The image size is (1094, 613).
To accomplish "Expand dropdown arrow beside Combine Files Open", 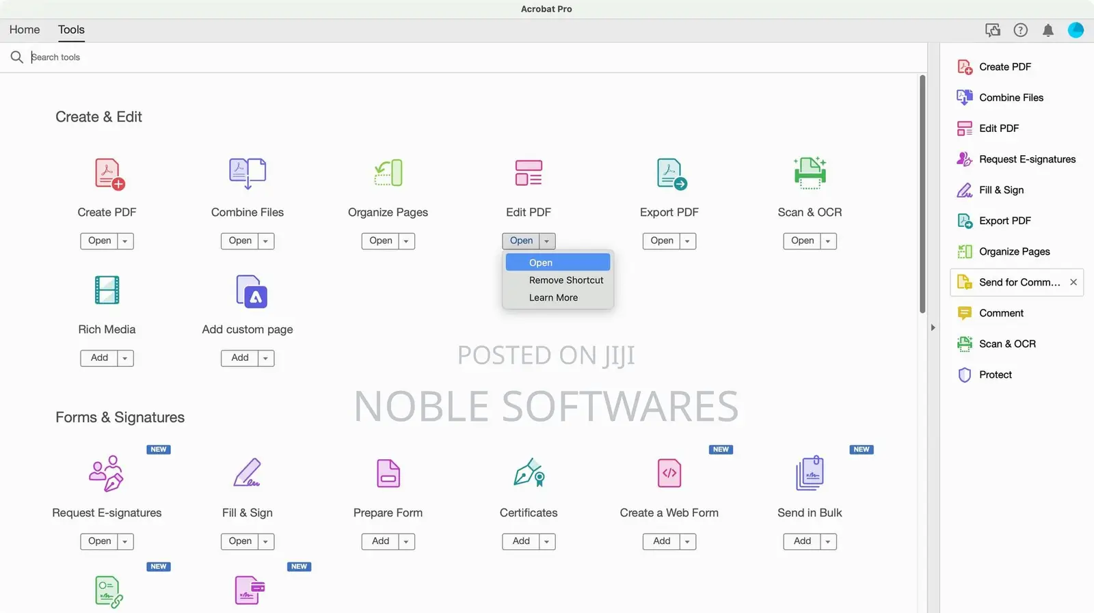I will pos(266,241).
